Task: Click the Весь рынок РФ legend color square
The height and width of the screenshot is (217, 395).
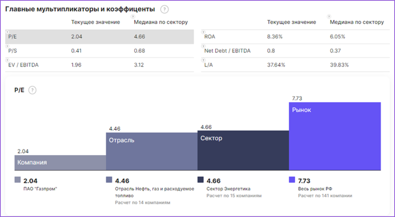Action: click(292, 180)
